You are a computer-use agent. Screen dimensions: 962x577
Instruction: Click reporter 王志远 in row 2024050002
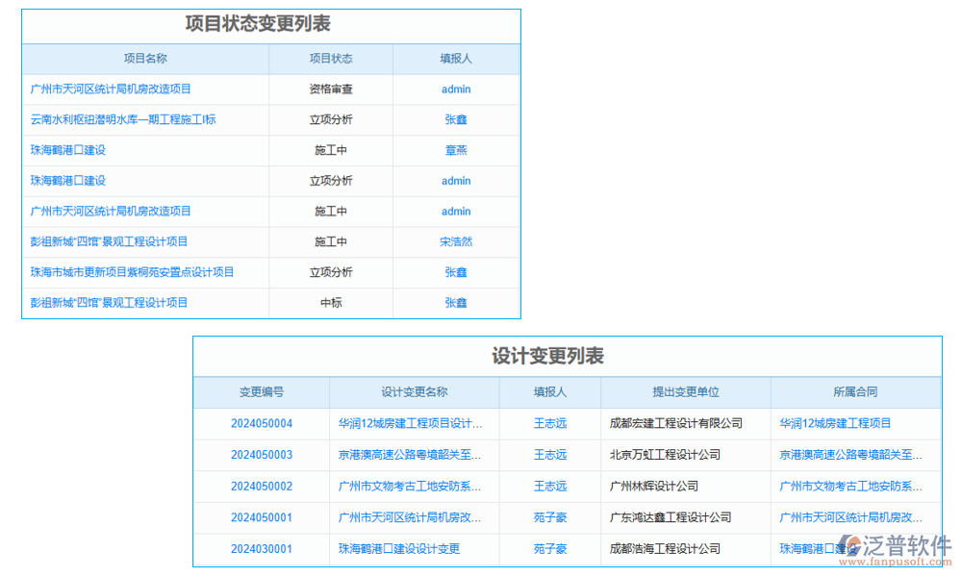[x=550, y=487]
